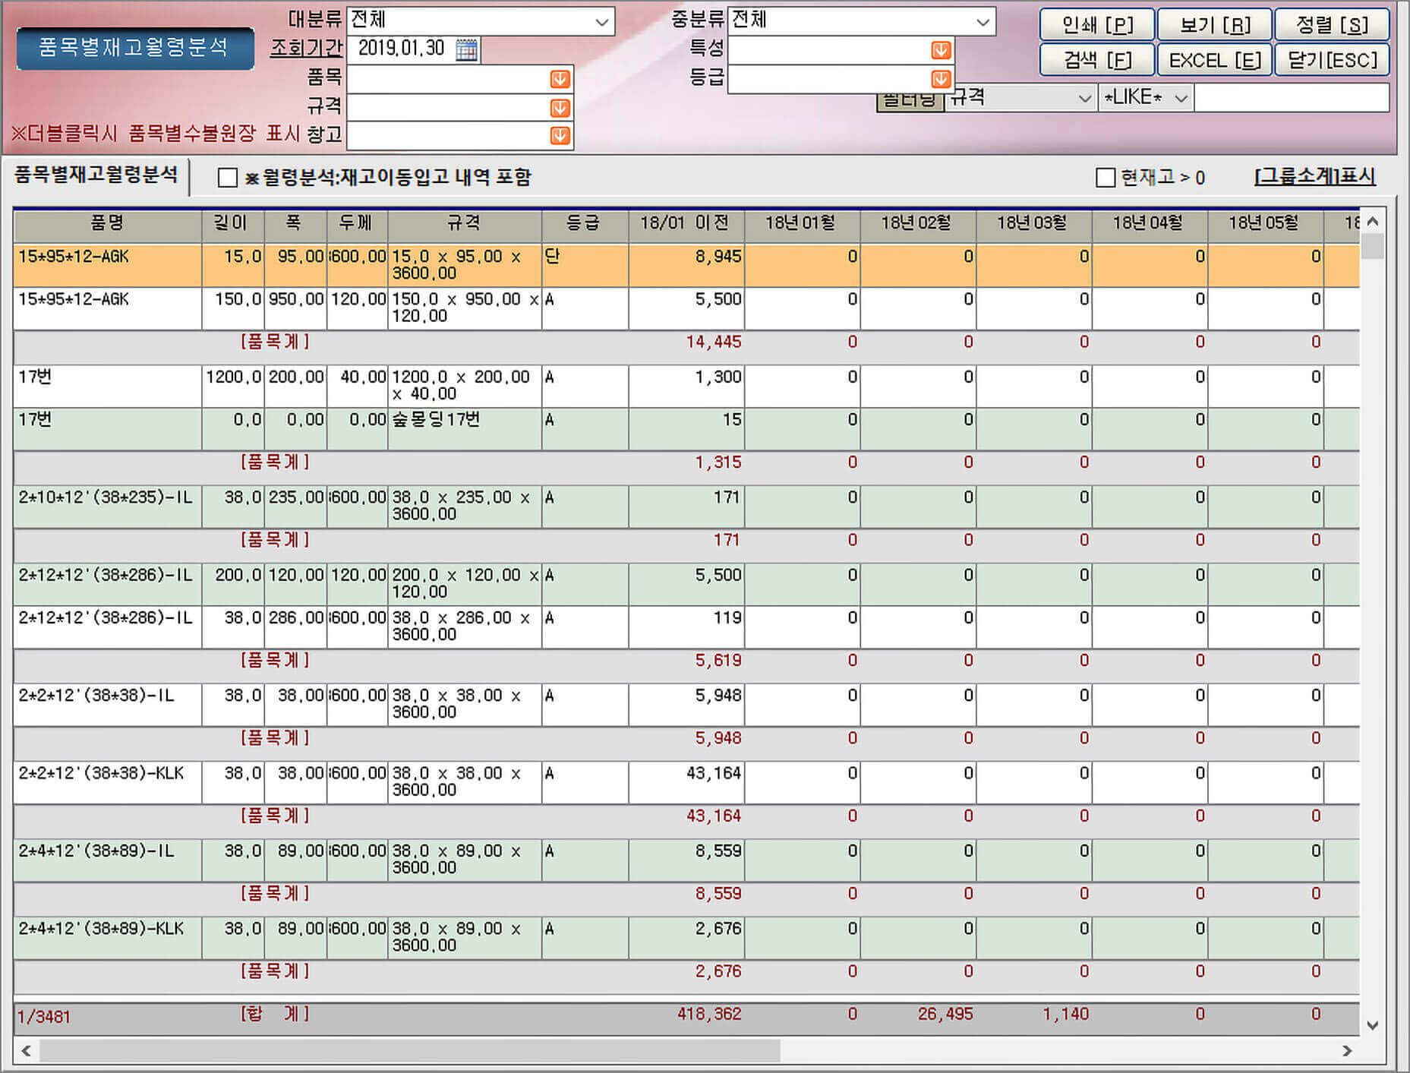The width and height of the screenshot is (1410, 1073).
Task: Select the 2*4*12'(38*89)-KLK row
Action: coord(686,938)
